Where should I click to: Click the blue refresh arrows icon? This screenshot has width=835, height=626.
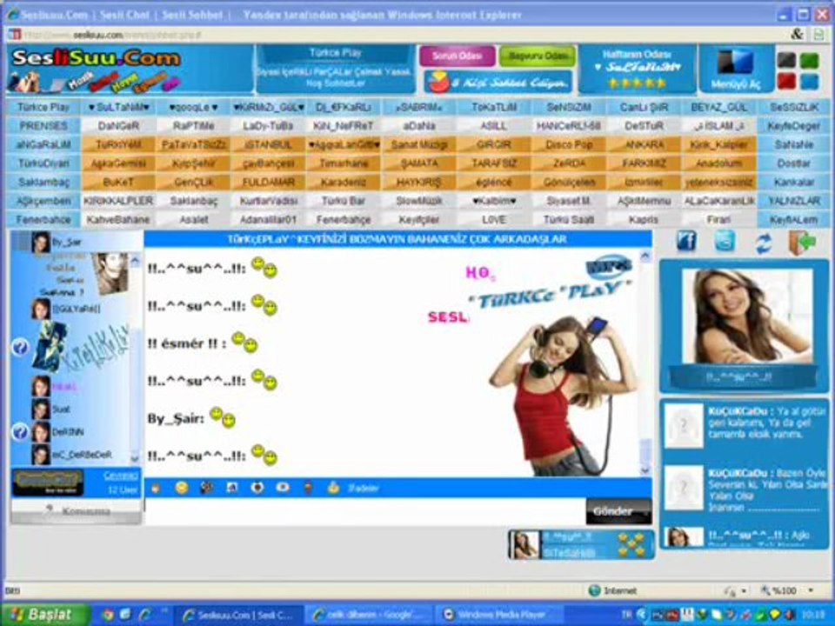coord(764,243)
